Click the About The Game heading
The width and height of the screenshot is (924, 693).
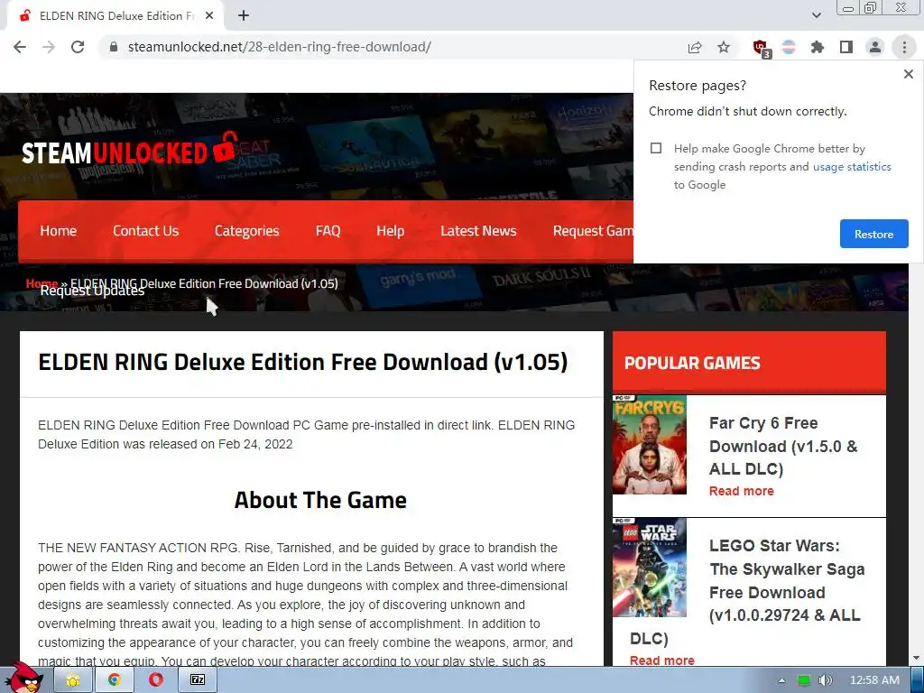click(x=320, y=500)
